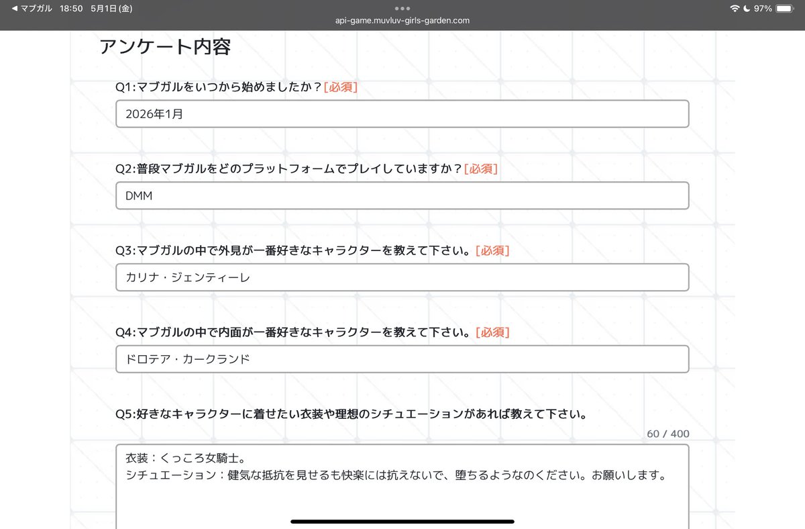Click the Q4 field with ドロテア・カークランド

[x=402, y=359]
